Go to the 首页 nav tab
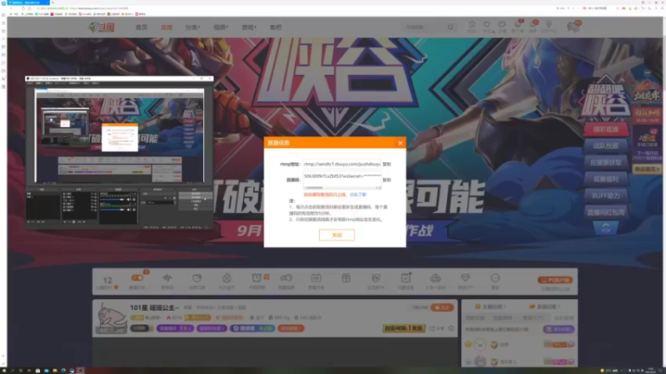 141,27
